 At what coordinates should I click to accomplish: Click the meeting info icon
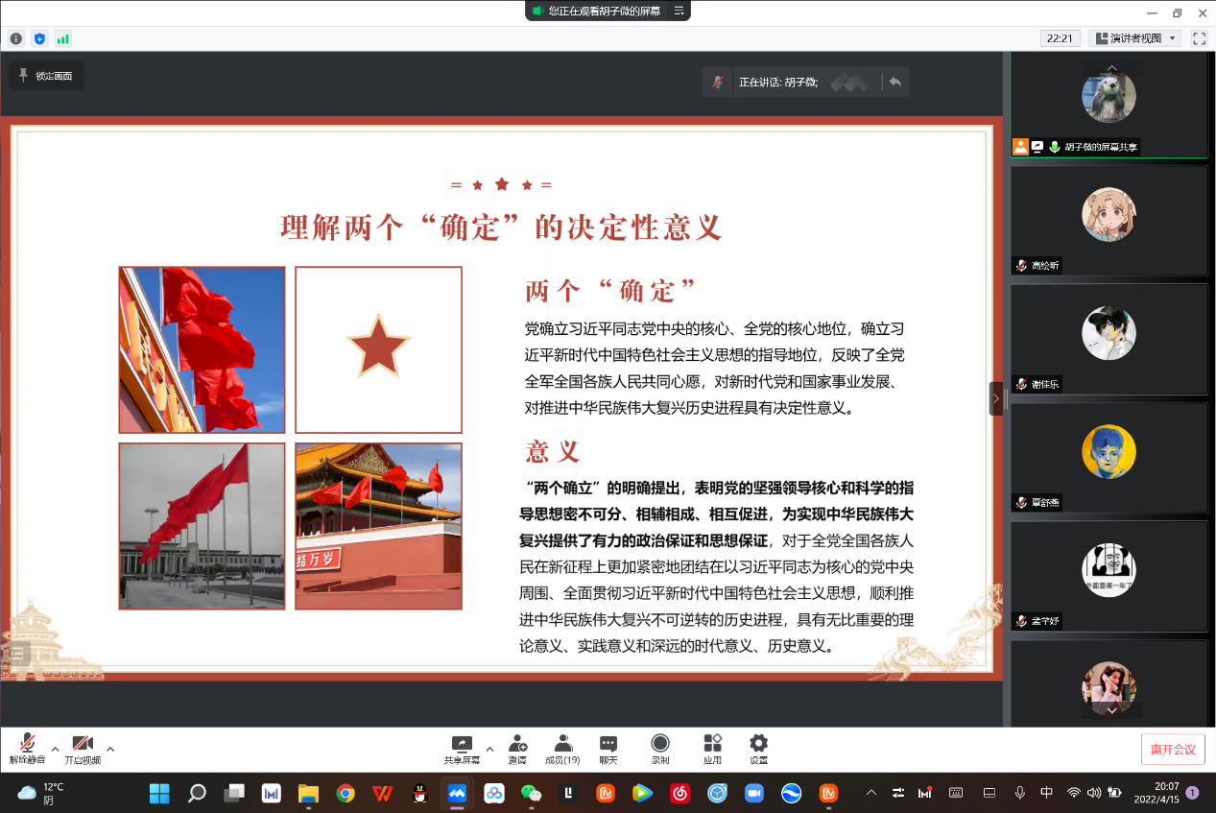click(x=16, y=38)
